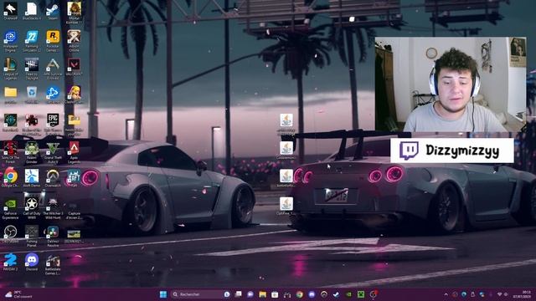536x301 pixels.
Task: Select the OptiFine Java file on desktop
Action: pyautogui.click(x=286, y=207)
